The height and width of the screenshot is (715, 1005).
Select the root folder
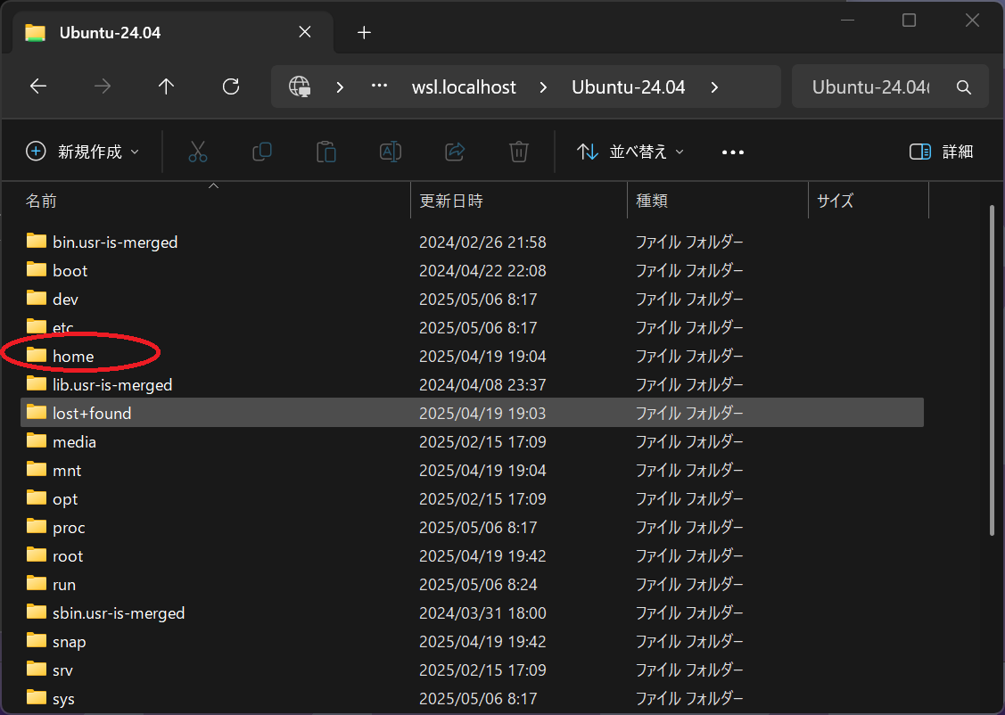(472, 555)
